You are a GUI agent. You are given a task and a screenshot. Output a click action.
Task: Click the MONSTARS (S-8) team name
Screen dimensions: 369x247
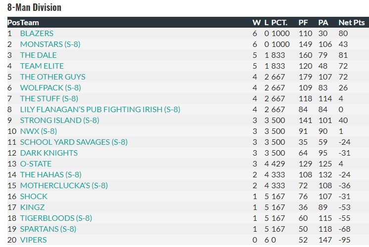50,44
